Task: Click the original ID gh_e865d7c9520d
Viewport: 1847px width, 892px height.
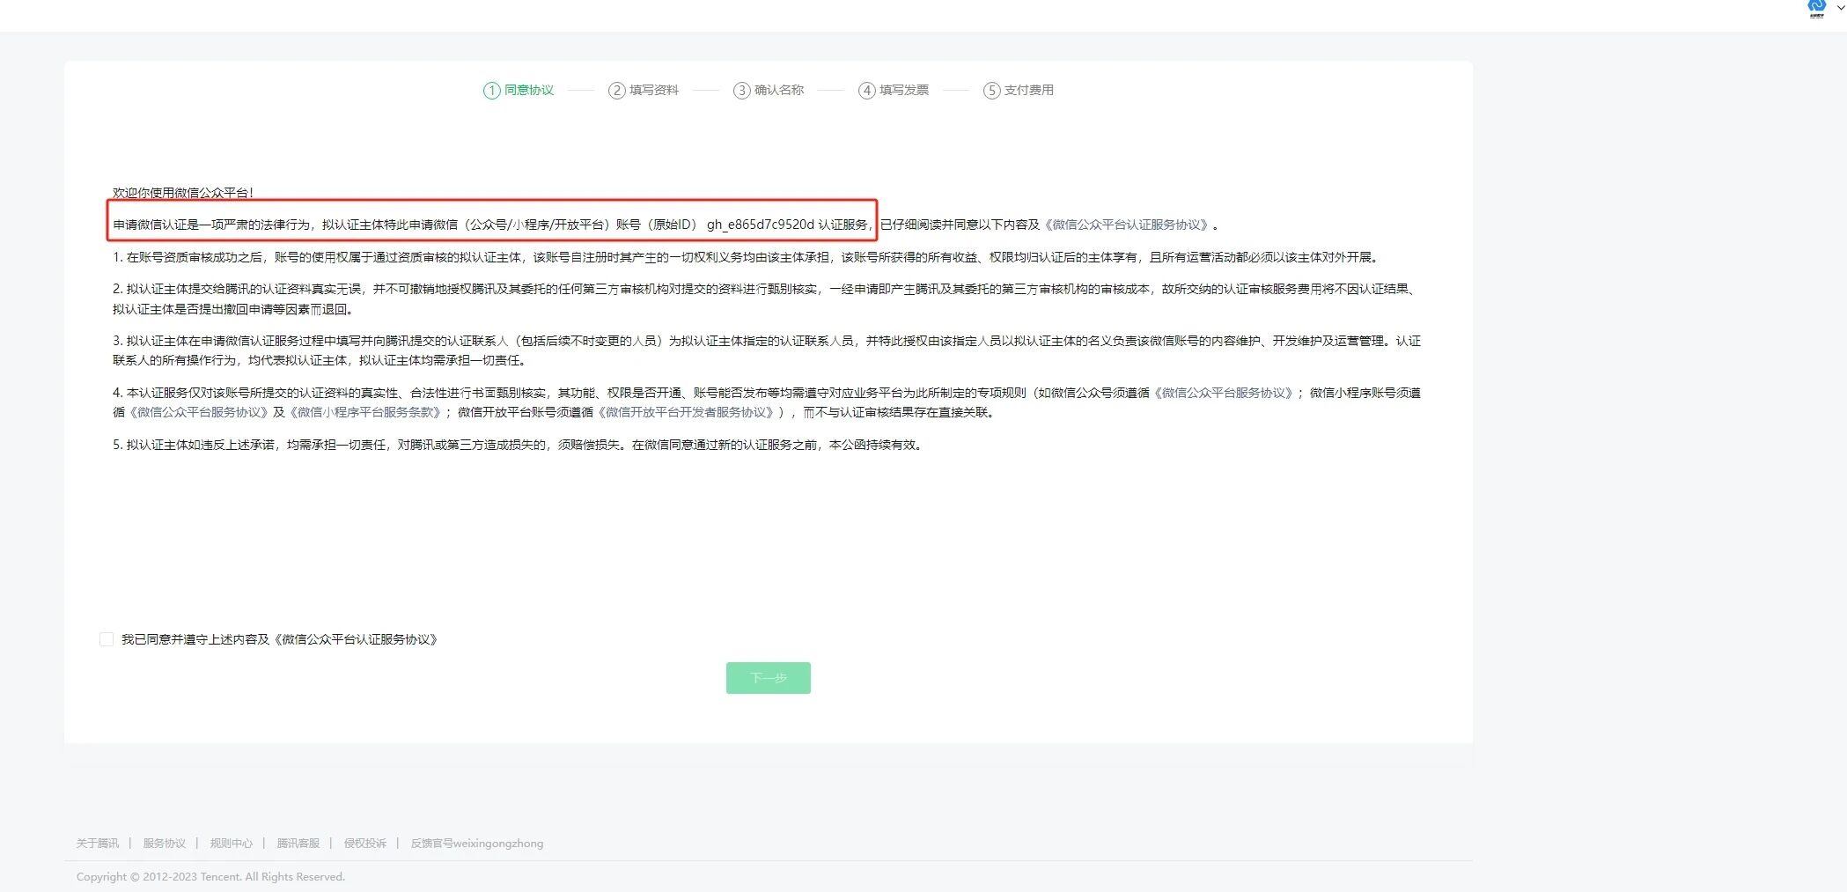Action: click(x=761, y=225)
